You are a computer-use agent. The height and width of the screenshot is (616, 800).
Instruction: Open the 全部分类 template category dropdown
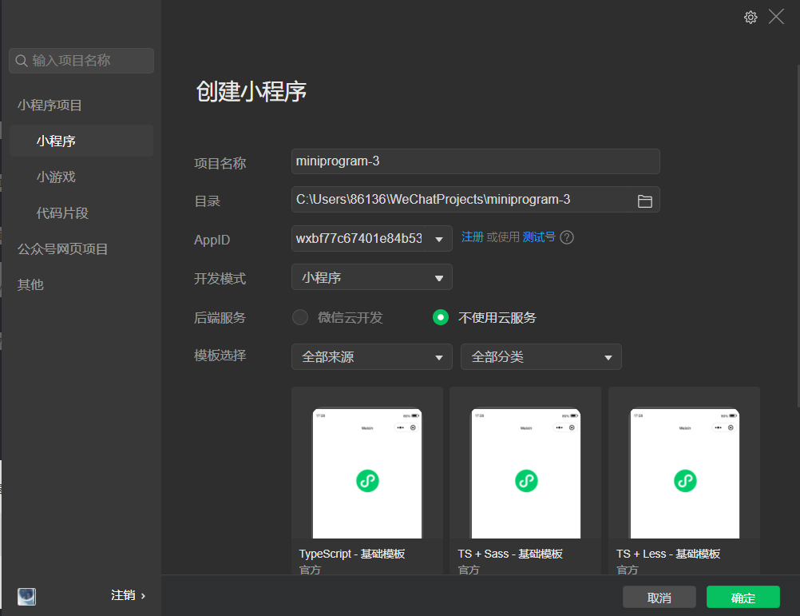click(541, 356)
